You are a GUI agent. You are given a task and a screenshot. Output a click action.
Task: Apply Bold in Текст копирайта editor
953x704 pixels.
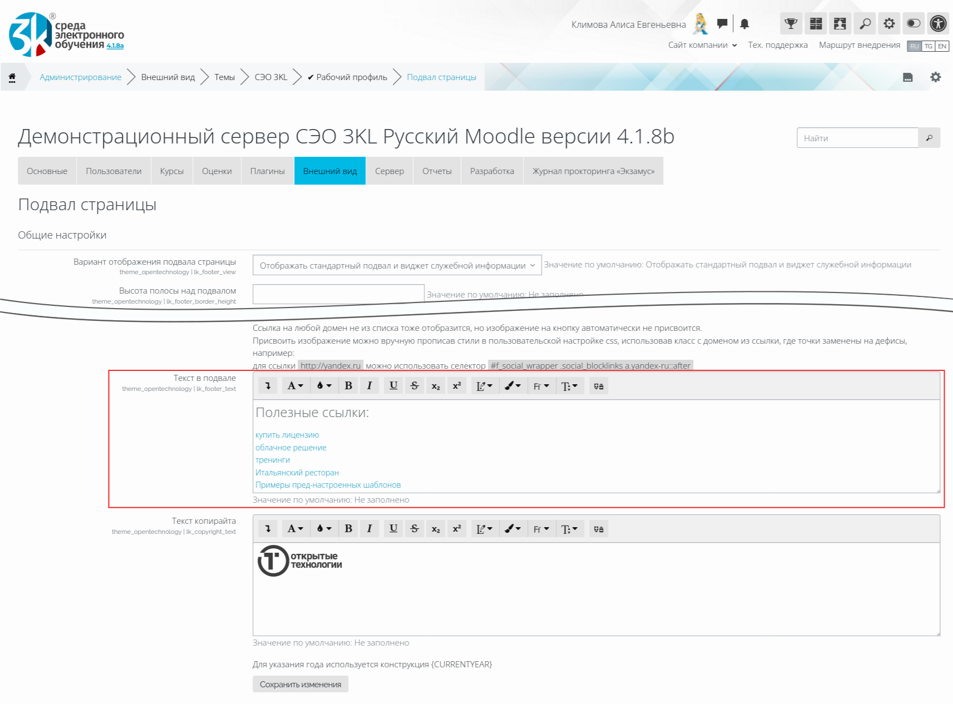pyautogui.click(x=348, y=528)
